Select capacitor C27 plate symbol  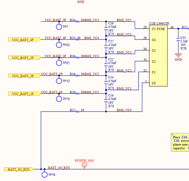click(x=106, y=47)
